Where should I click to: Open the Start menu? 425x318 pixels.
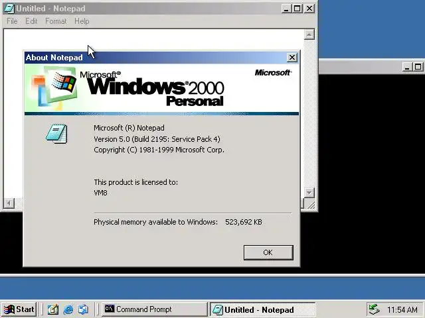19,309
